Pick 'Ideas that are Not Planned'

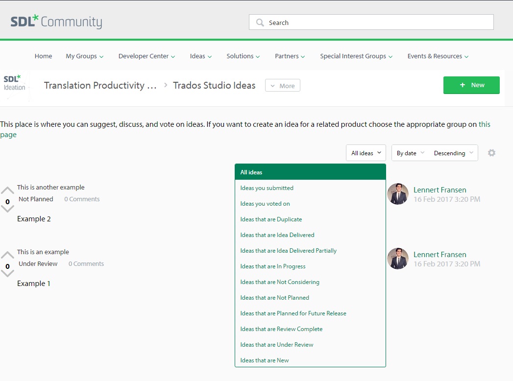pyautogui.click(x=310, y=298)
